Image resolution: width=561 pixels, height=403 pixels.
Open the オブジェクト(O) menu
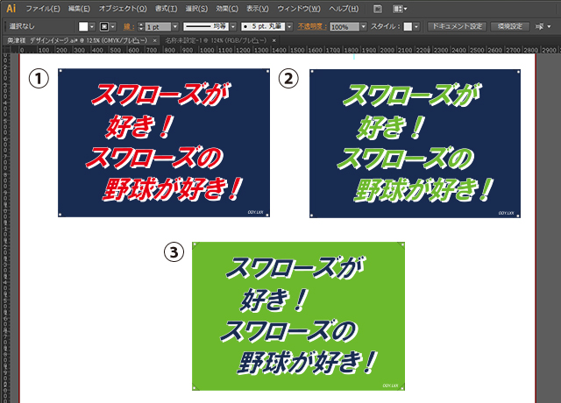point(123,9)
